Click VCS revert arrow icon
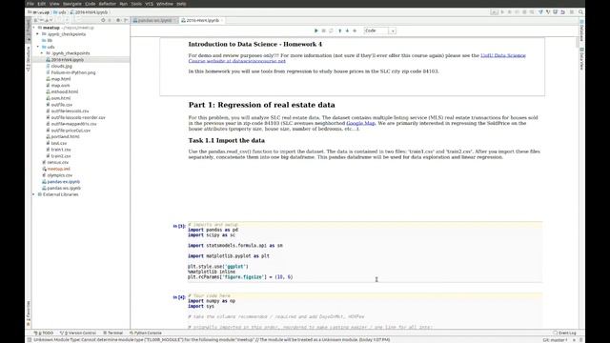610x343 pixels. pos(562,12)
